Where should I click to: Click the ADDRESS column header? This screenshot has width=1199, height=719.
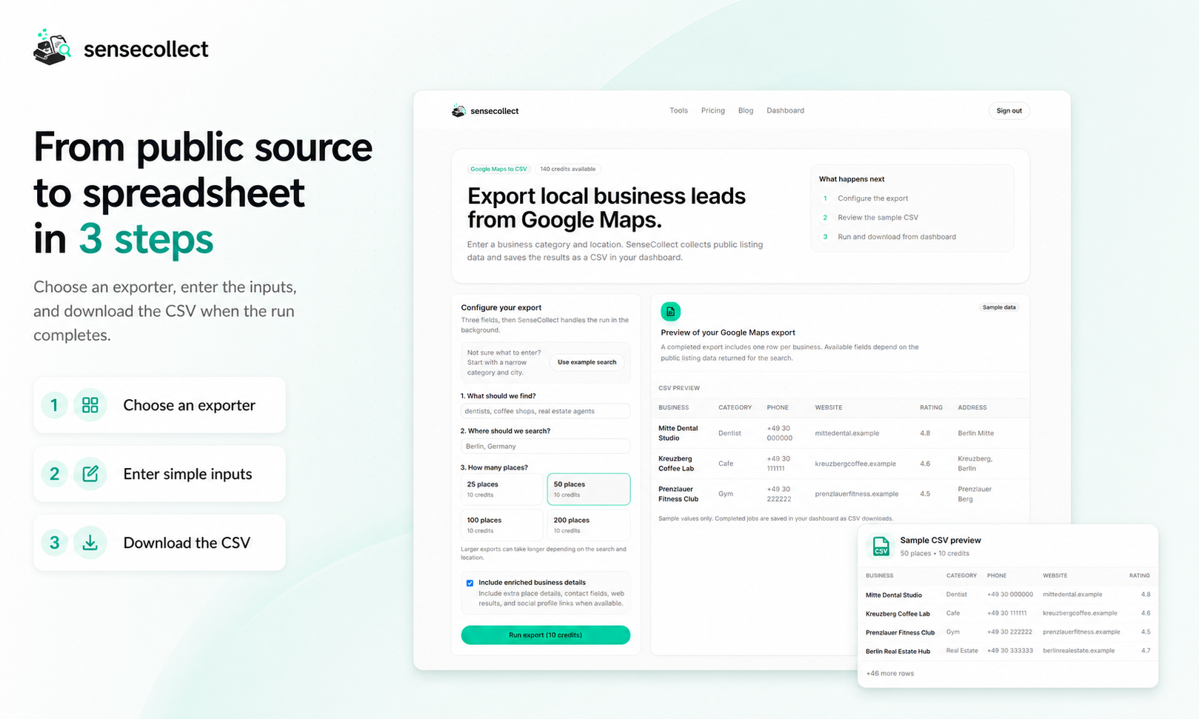[972, 407]
